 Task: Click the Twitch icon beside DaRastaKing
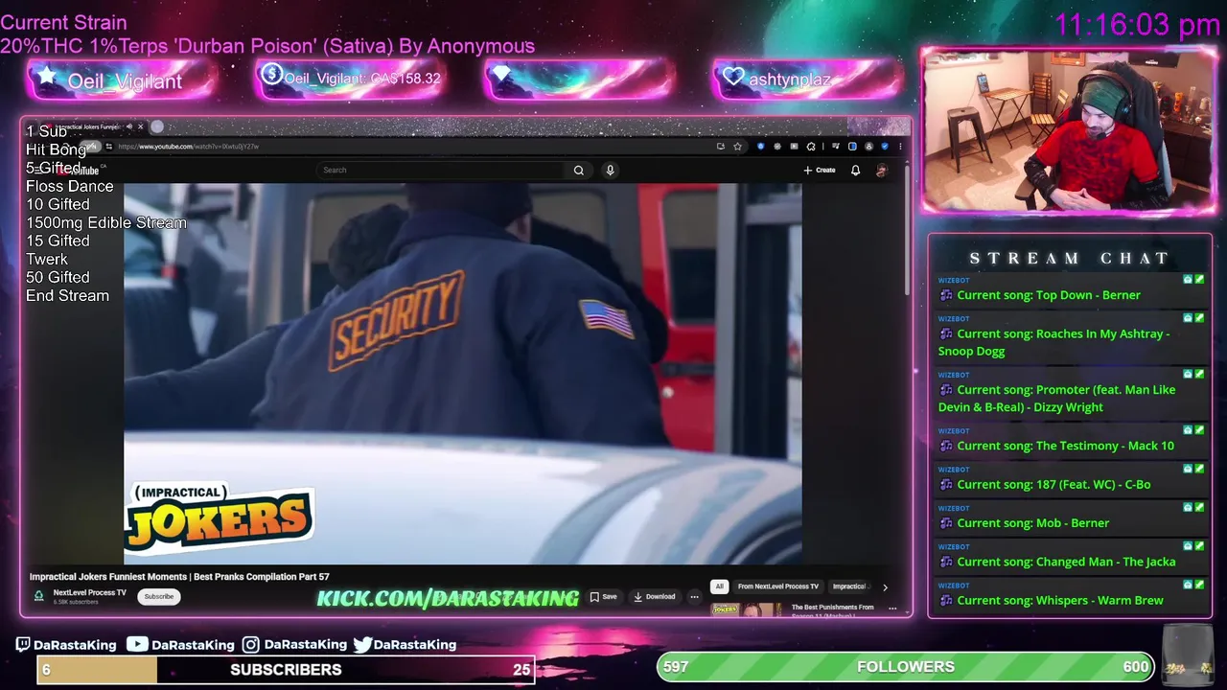tap(23, 645)
